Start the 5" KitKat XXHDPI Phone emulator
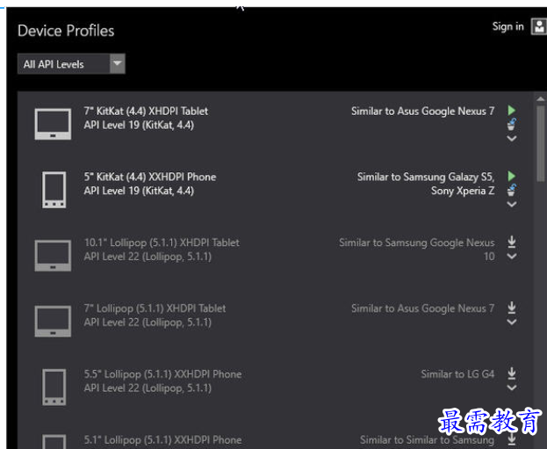The height and width of the screenshot is (449, 547). tap(511, 177)
